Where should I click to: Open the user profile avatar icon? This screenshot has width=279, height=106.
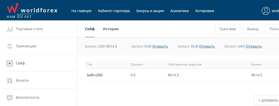[266, 11]
